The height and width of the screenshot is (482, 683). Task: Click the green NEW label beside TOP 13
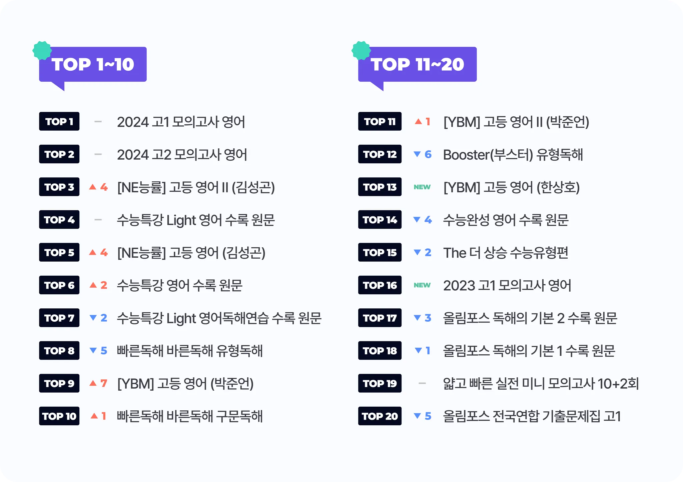422,187
